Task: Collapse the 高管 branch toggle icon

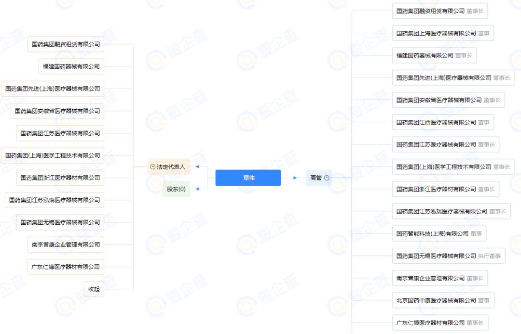Action: (x=327, y=178)
